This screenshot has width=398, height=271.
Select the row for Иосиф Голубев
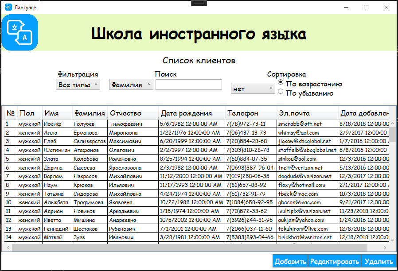click(x=89, y=124)
